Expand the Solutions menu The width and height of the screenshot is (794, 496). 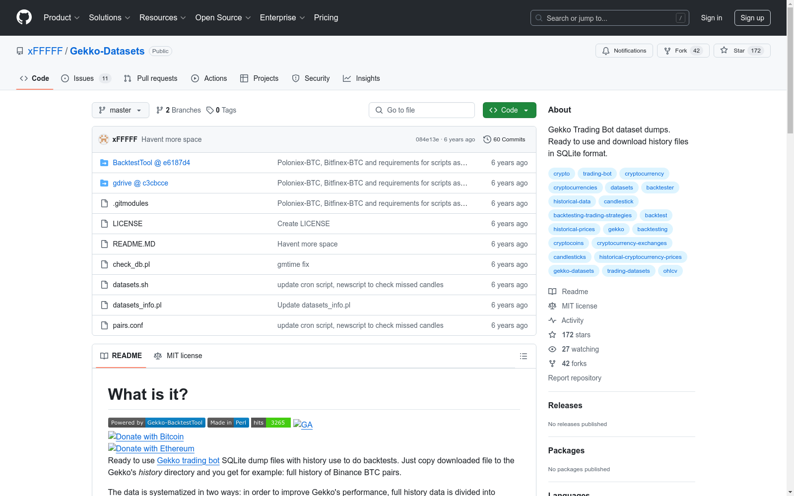(110, 17)
